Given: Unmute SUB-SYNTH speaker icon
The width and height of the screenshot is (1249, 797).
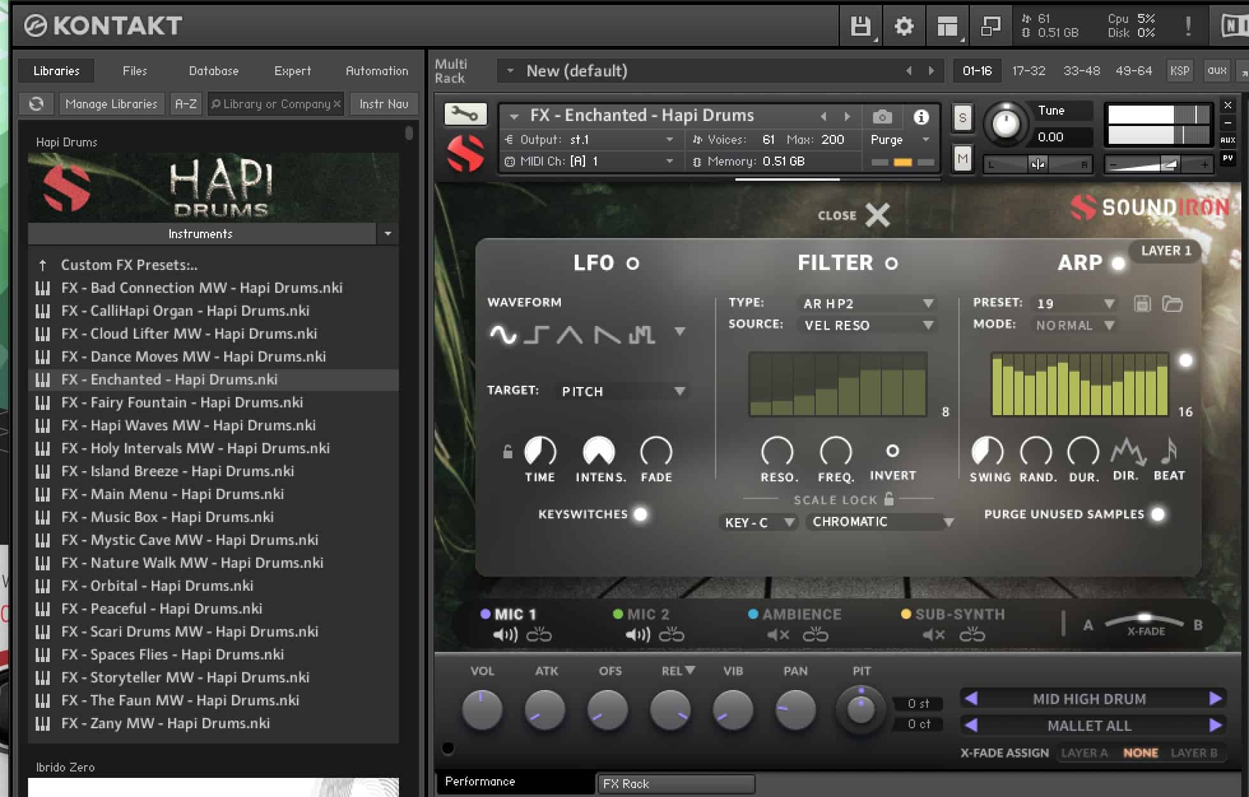Looking at the screenshot, I should (x=934, y=635).
